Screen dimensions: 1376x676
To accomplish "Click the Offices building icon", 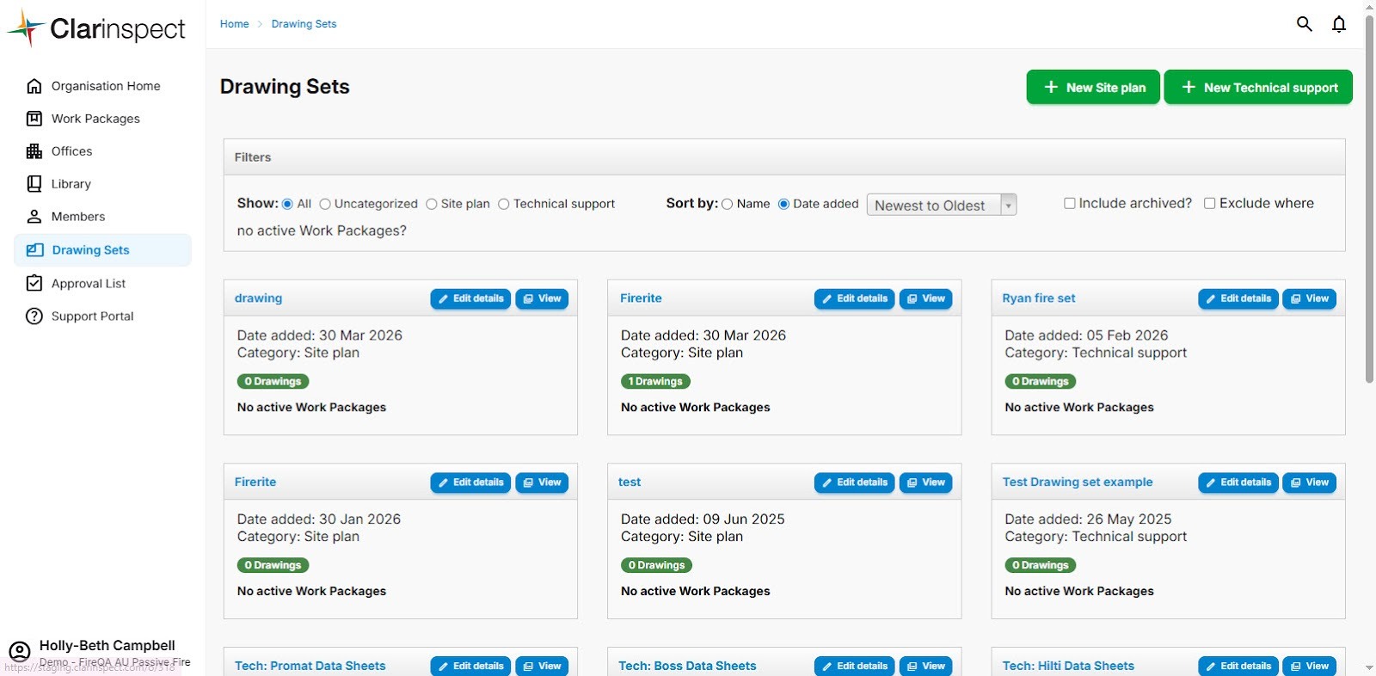I will 34,151.
